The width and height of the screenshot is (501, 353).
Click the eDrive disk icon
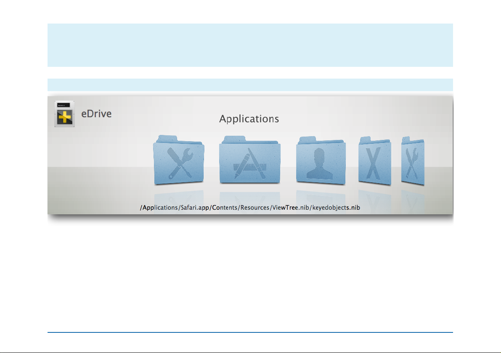[64, 114]
